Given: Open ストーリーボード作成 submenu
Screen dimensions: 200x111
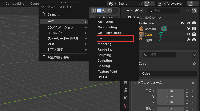Looking at the screenshot, I should click(64, 39).
